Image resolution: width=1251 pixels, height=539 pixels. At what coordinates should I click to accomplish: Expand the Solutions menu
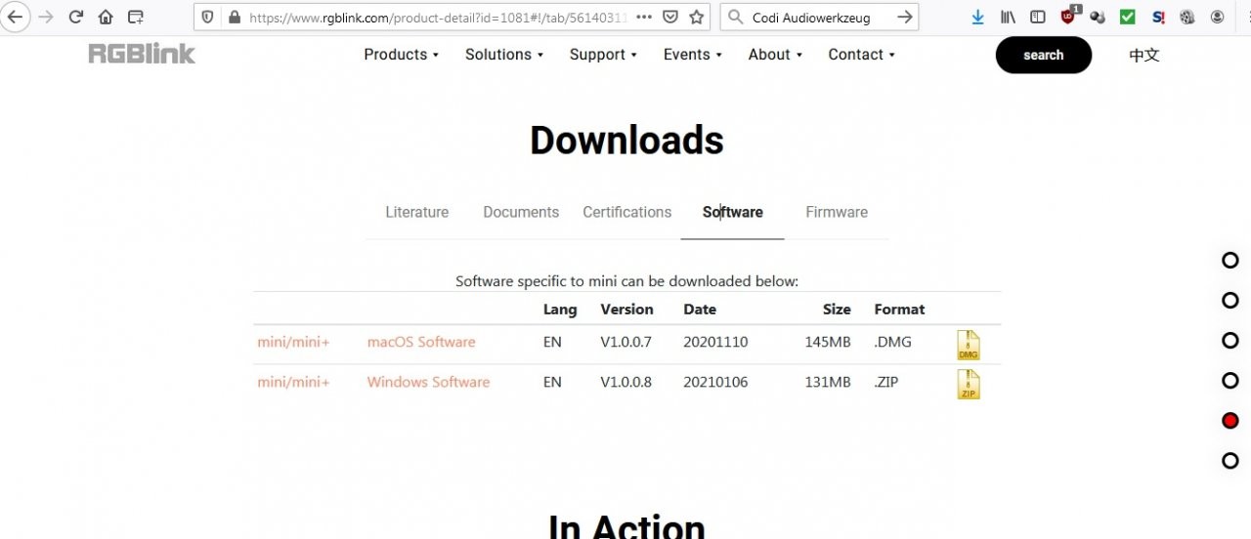504,55
